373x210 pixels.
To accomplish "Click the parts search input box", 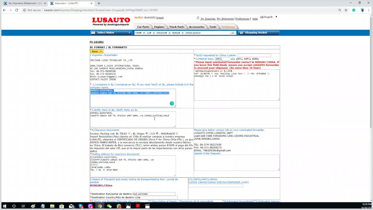I will pyautogui.click(x=182, y=33).
